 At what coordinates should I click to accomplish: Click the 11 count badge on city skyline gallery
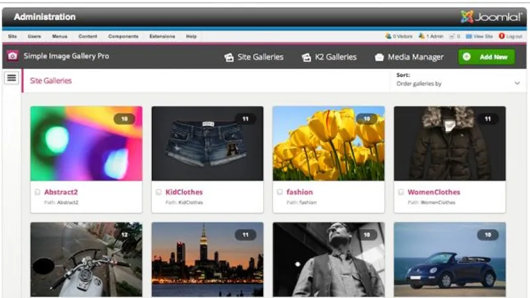point(245,235)
